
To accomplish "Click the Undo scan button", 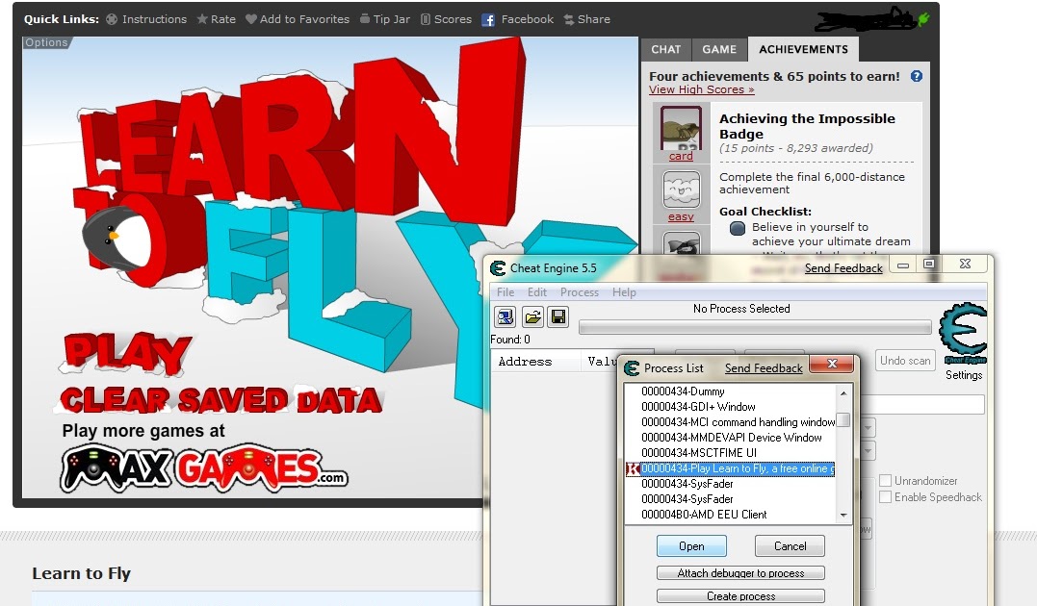I will [x=905, y=361].
